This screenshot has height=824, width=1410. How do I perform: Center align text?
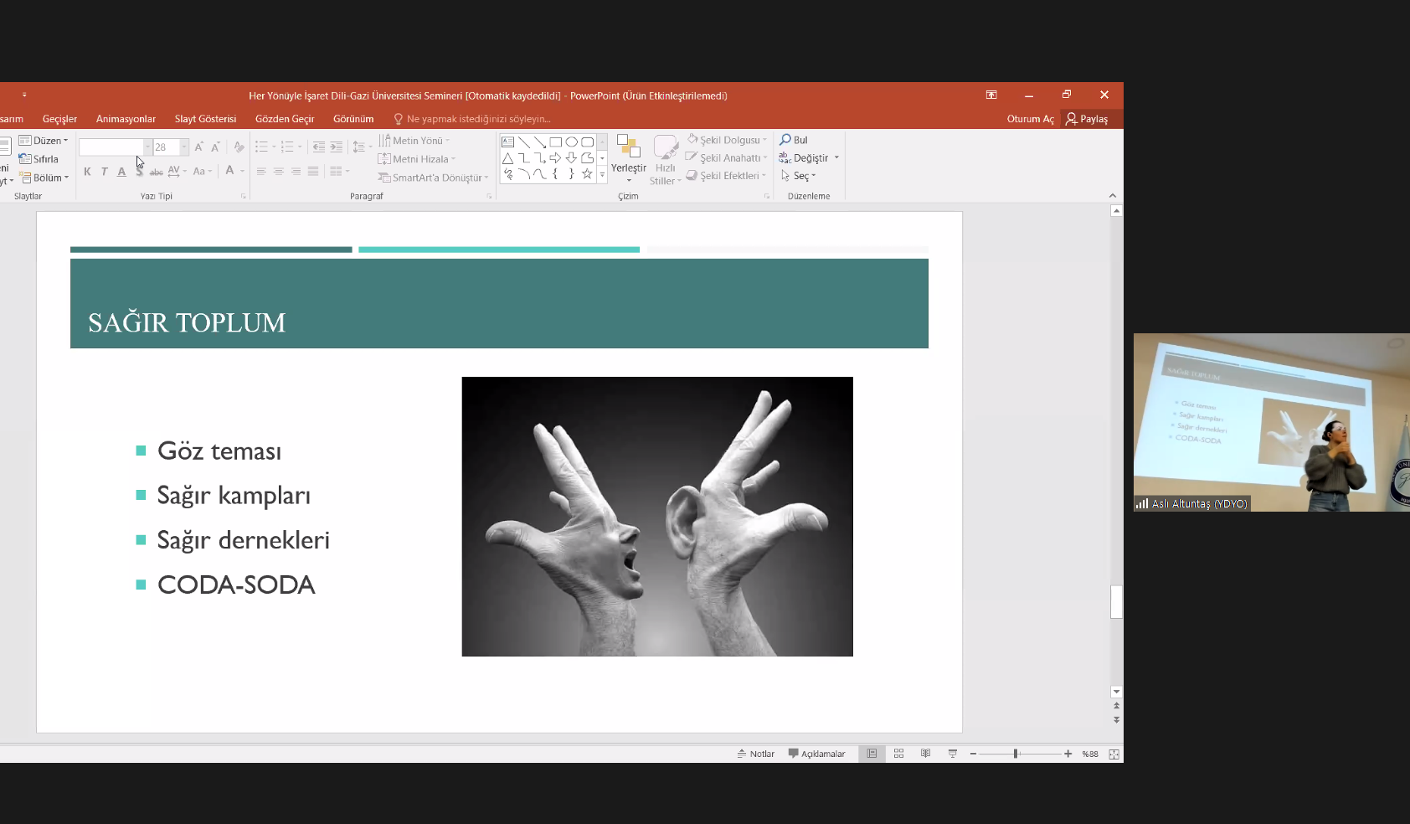pyautogui.click(x=278, y=171)
